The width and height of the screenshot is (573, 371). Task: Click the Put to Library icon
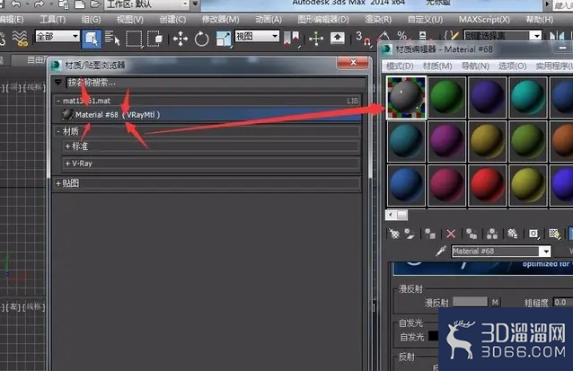point(513,234)
